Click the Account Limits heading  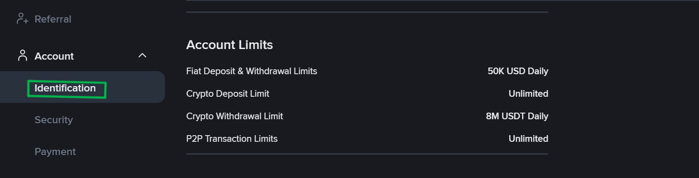coord(229,45)
